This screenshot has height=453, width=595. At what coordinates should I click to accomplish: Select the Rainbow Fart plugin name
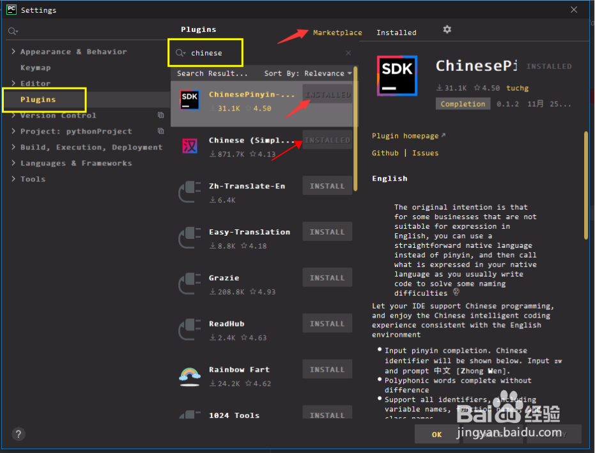tap(239, 369)
